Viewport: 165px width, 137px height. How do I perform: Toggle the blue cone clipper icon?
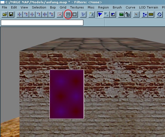[x=100, y=14]
